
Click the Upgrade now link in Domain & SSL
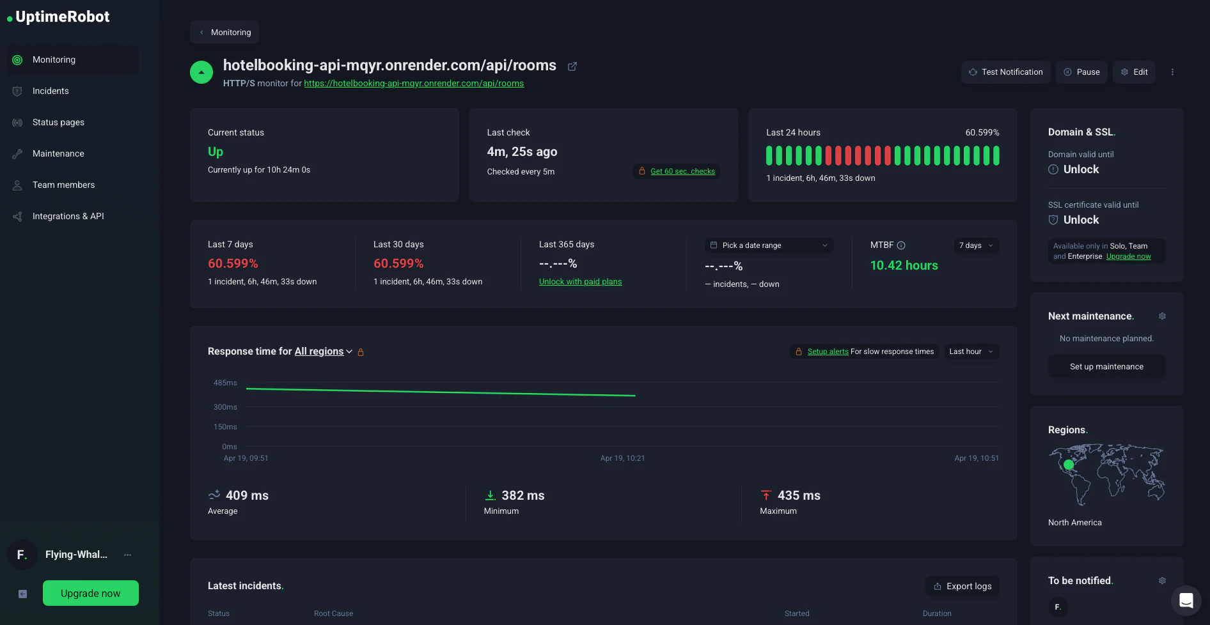click(x=1128, y=257)
